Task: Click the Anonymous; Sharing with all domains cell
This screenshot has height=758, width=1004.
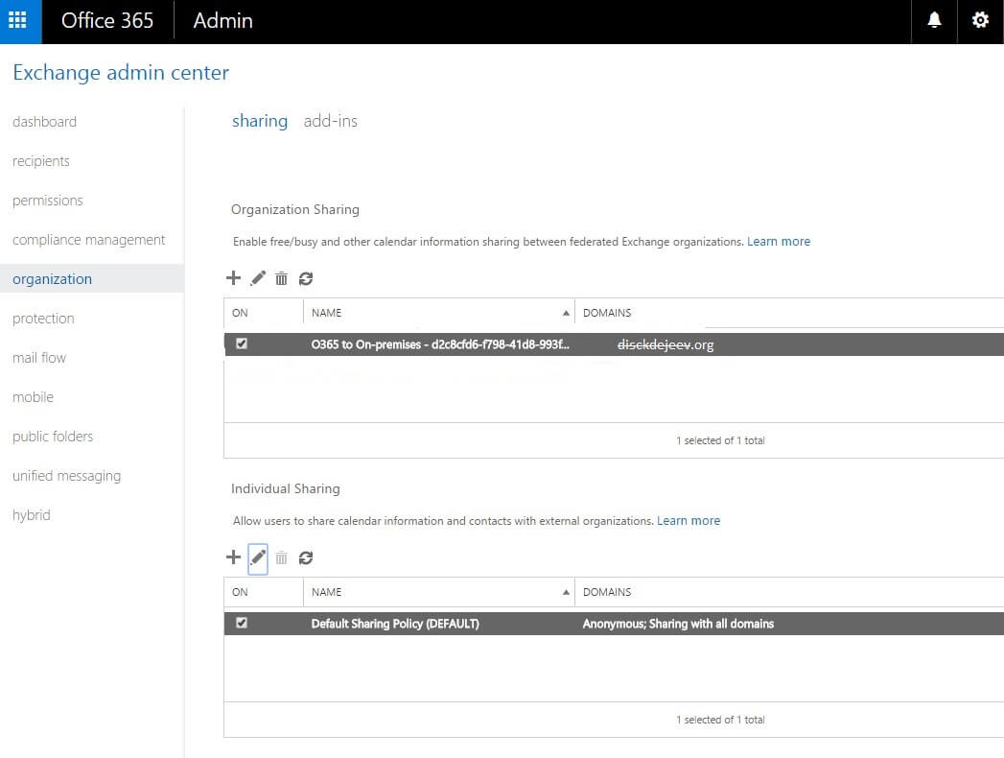Action: 678,624
